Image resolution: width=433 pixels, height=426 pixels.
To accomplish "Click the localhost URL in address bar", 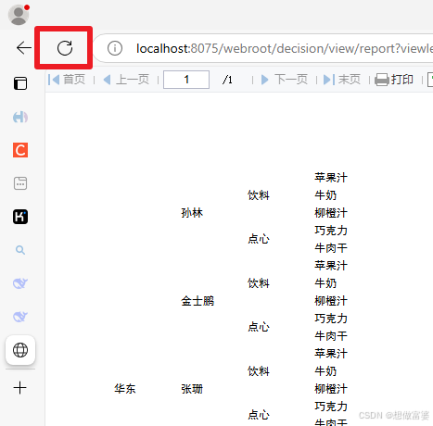I will (285, 48).
